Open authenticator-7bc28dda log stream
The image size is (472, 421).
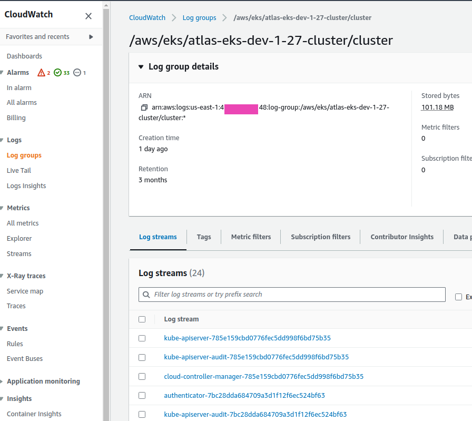tap(244, 395)
